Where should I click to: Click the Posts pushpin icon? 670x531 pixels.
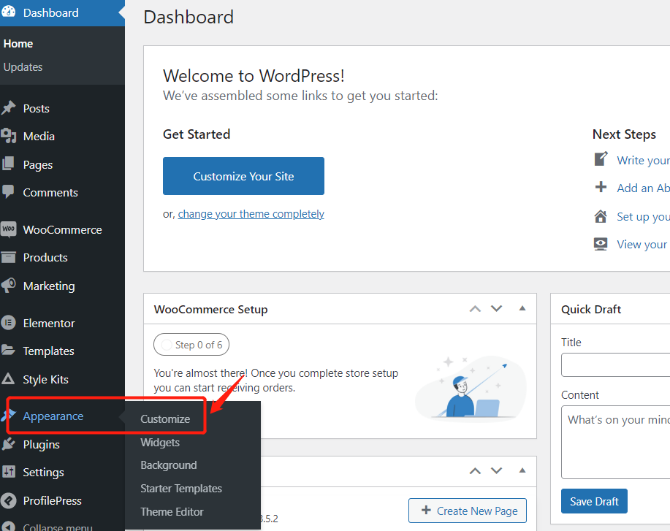[9, 108]
